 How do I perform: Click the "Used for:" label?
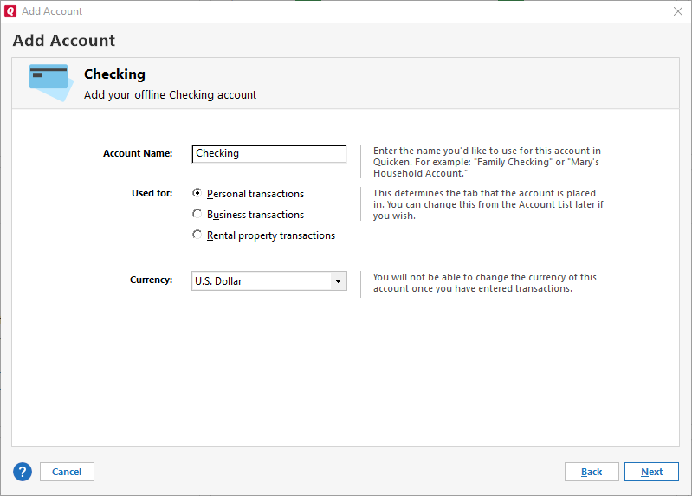tap(152, 193)
